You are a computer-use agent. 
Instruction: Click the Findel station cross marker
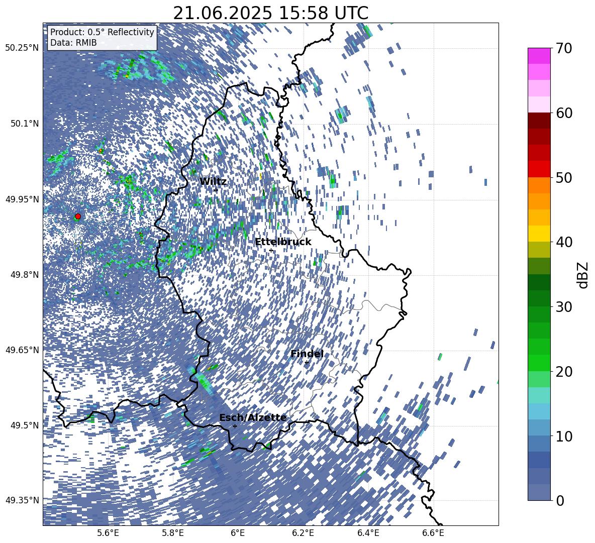[x=307, y=363]
